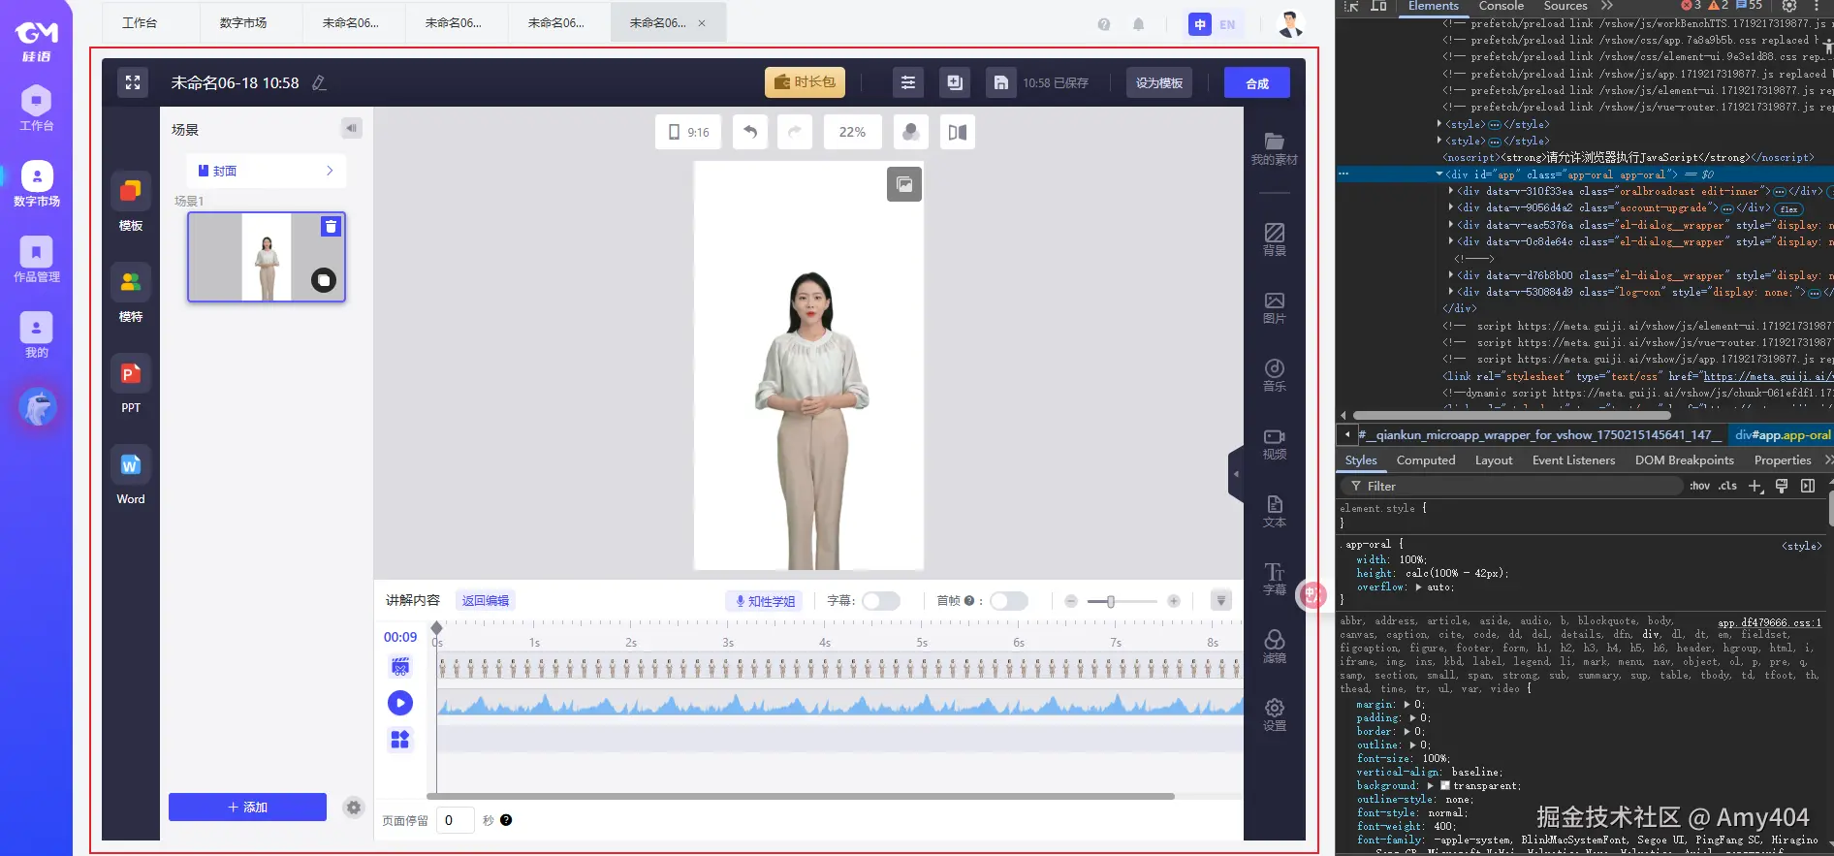Click the fullscreen expand icon
Image resolution: width=1834 pixels, height=856 pixels.
point(133,83)
